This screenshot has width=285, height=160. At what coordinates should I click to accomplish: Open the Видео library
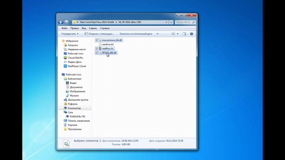73,83
